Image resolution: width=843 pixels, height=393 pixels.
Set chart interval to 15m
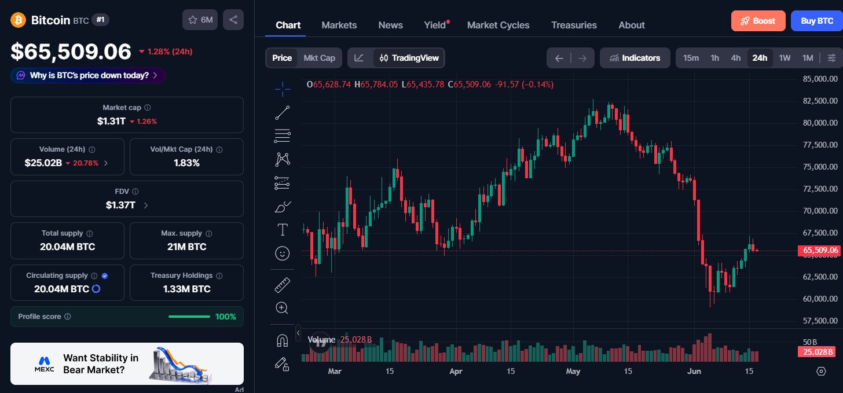691,58
